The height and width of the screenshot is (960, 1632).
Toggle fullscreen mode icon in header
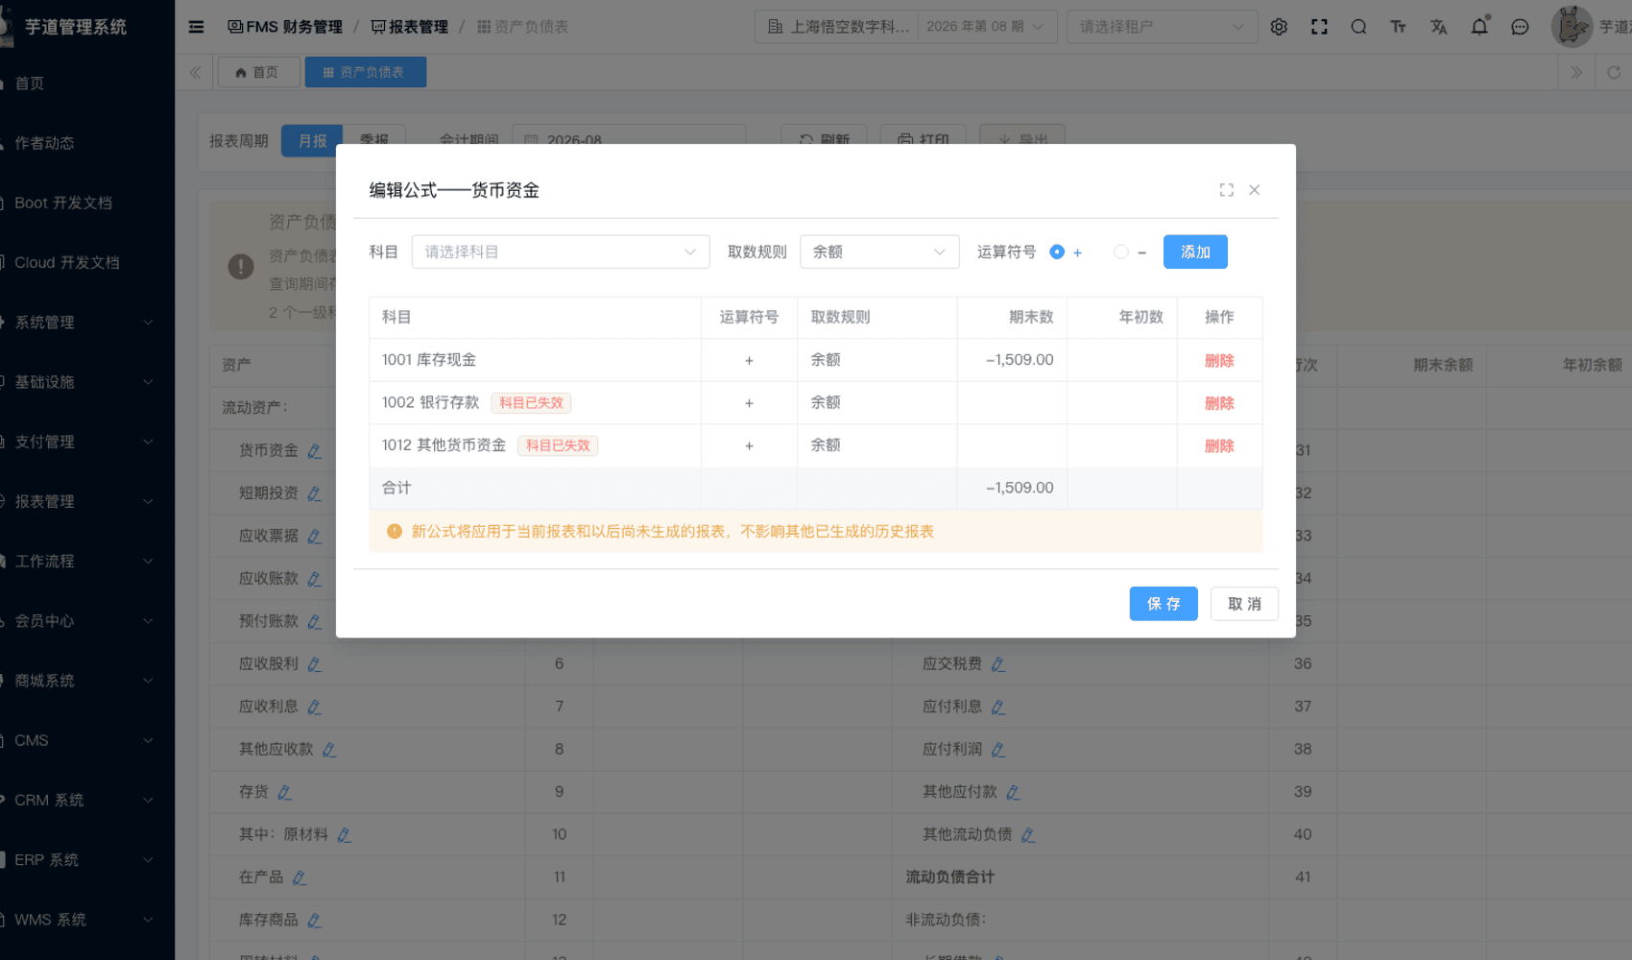coord(1319,27)
